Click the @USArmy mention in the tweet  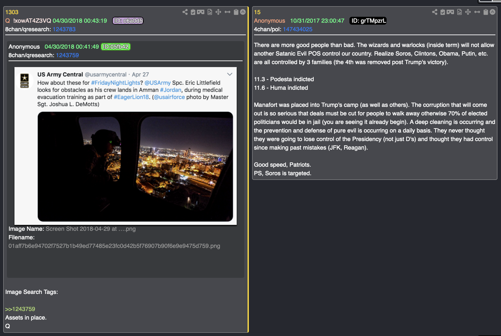click(x=157, y=83)
